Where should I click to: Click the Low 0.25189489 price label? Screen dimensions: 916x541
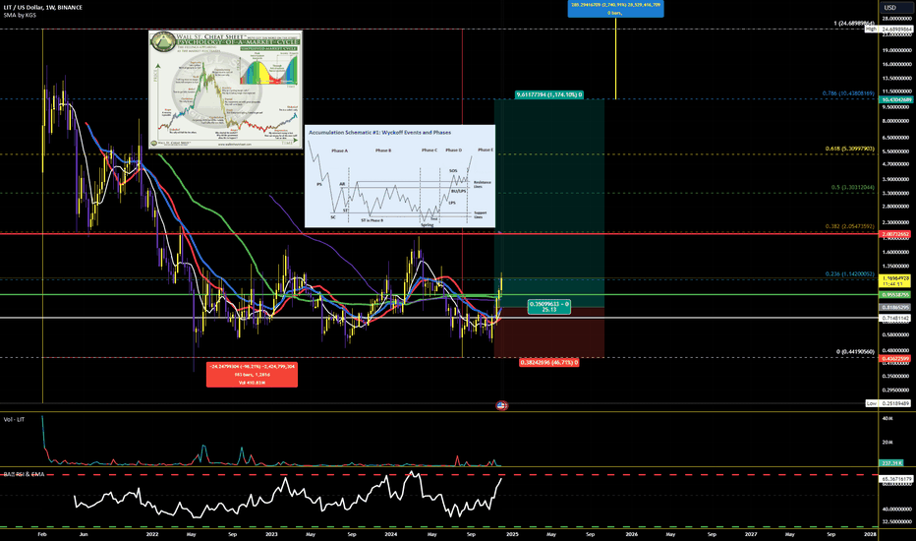click(887, 403)
